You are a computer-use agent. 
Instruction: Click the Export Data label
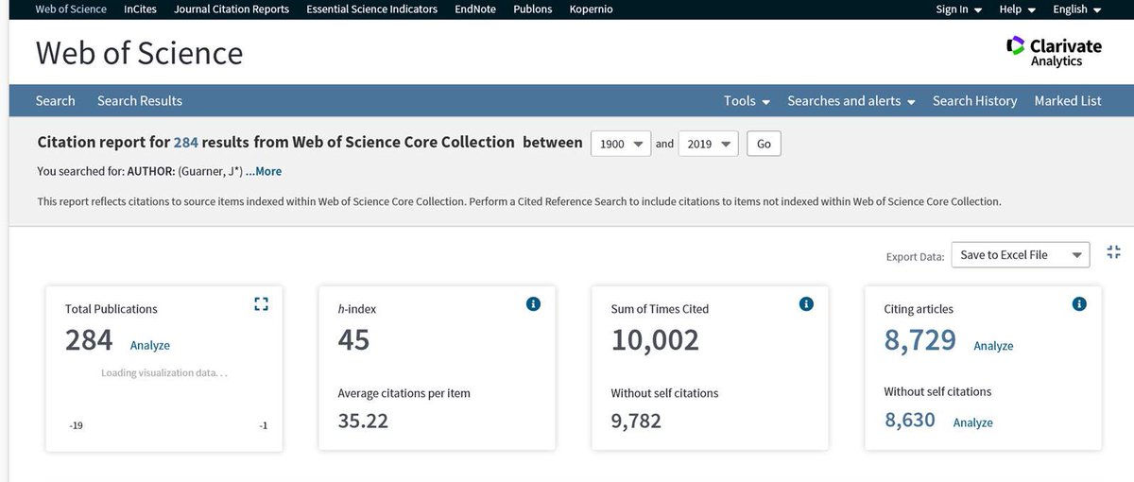pyautogui.click(x=915, y=256)
